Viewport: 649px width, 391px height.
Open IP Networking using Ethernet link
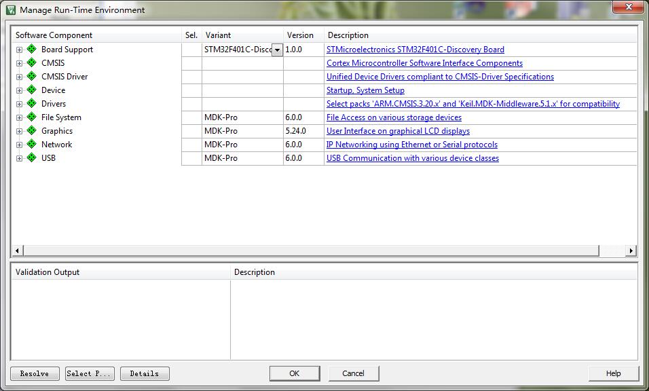(412, 145)
